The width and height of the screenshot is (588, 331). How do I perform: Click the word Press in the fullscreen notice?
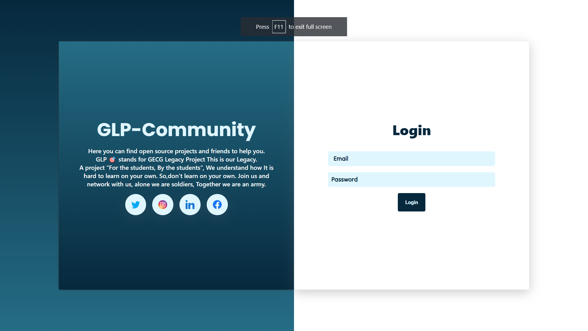tap(262, 27)
